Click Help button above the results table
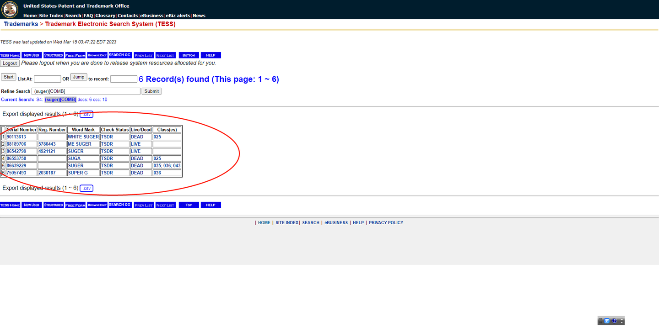659x332 pixels. (211, 55)
